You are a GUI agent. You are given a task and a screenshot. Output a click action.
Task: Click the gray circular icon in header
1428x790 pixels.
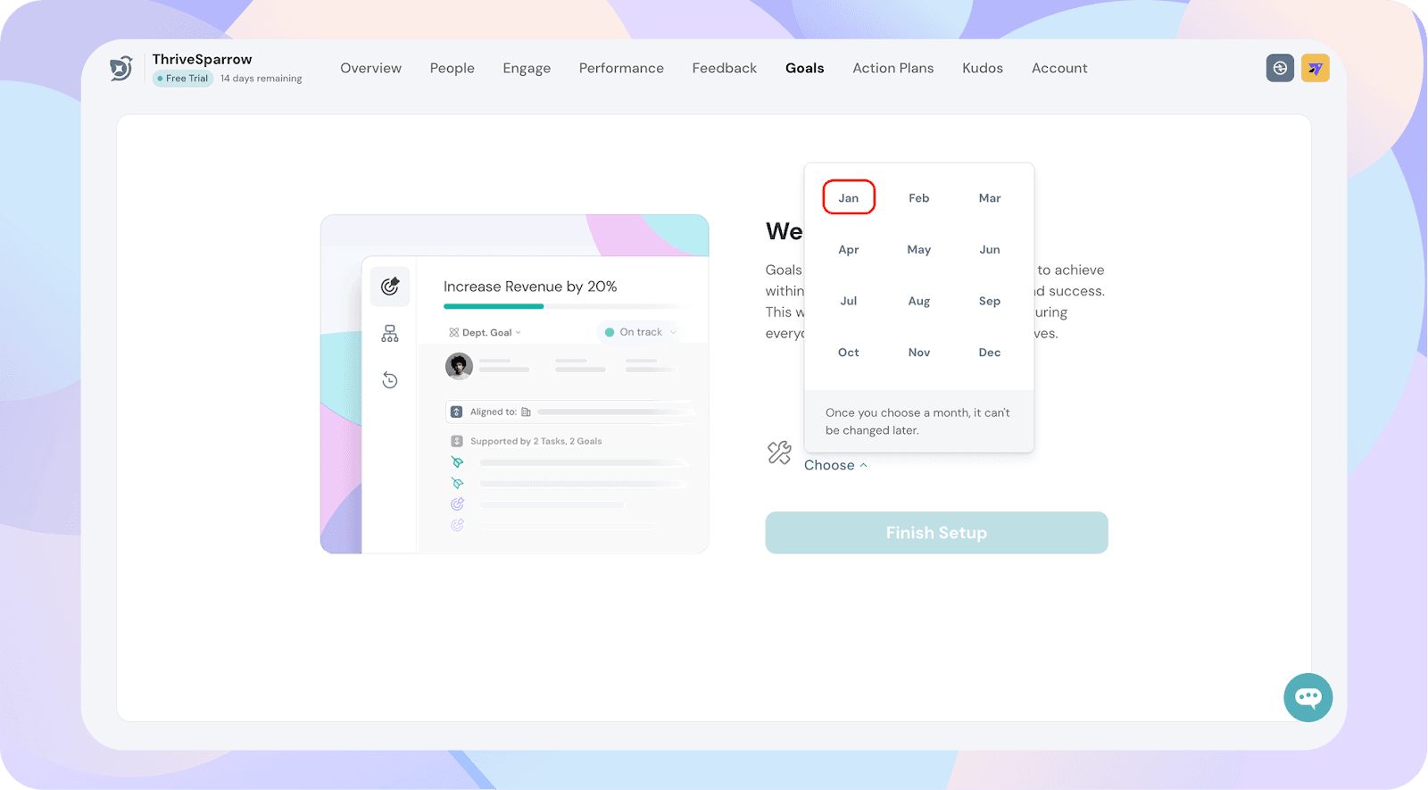[x=1280, y=68]
